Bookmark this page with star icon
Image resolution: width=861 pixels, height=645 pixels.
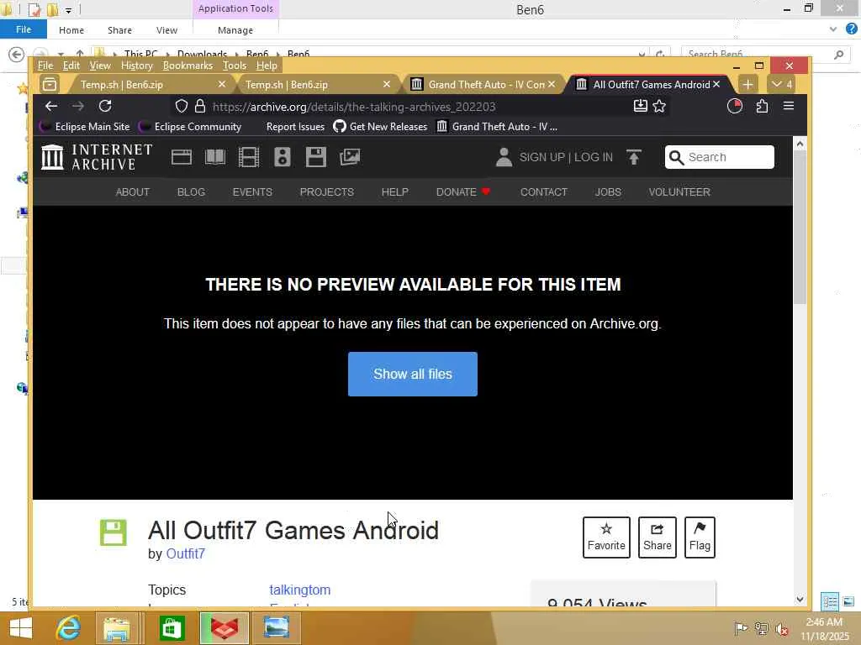659,107
